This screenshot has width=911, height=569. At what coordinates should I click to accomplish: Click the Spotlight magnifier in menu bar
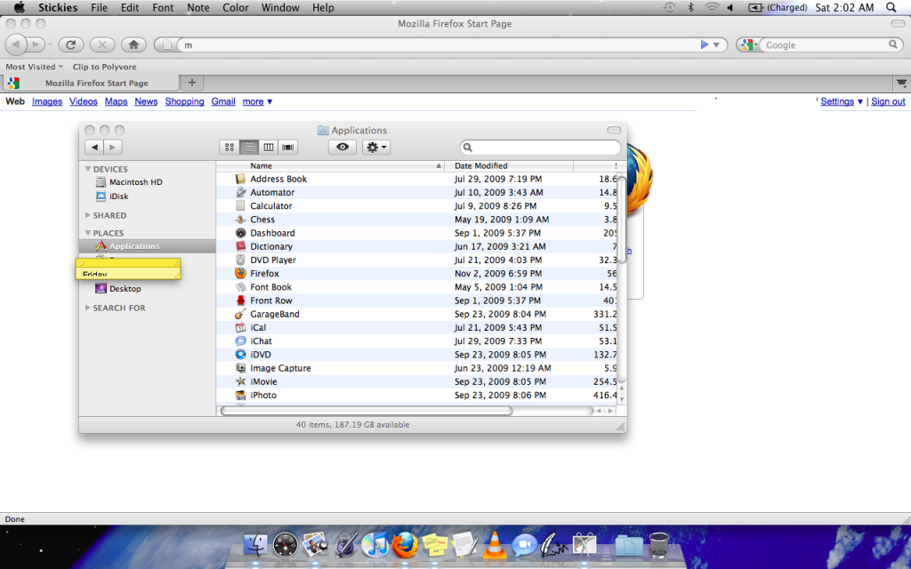891,7
